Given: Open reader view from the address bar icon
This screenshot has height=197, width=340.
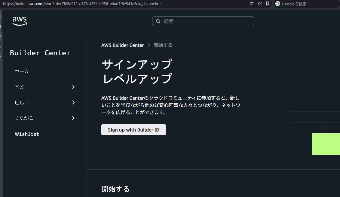Looking at the screenshot, I should (x=252, y=4).
